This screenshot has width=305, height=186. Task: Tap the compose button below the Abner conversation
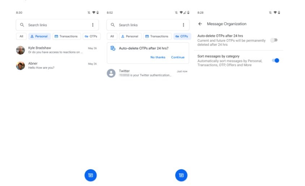click(x=91, y=175)
